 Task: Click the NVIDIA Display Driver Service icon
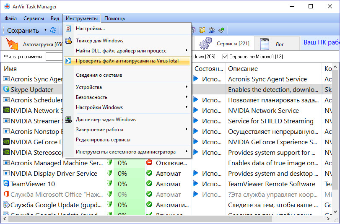point(6,173)
